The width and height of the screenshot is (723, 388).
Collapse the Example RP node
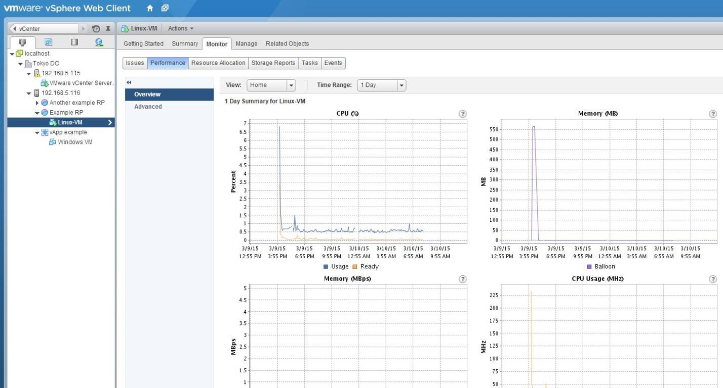coord(37,113)
